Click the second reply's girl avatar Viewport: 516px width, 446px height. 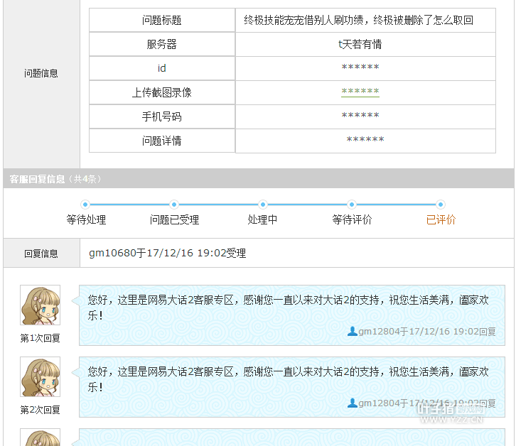(x=40, y=377)
